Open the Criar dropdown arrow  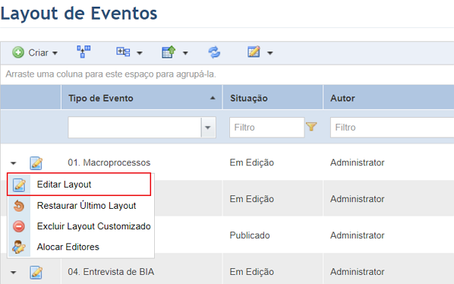pos(55,53)
